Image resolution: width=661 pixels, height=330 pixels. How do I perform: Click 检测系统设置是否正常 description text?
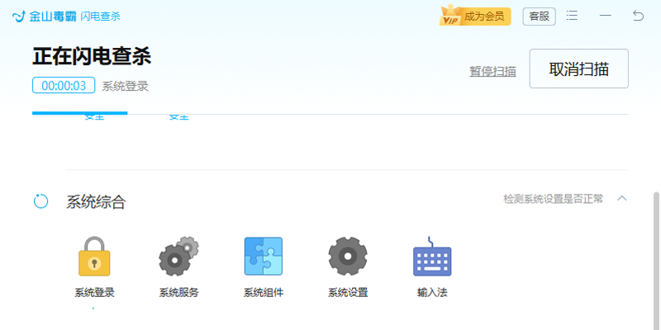click(553, 199)
